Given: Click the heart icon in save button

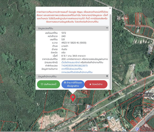Looking at the screenshot, I should (x=42, y=84).
